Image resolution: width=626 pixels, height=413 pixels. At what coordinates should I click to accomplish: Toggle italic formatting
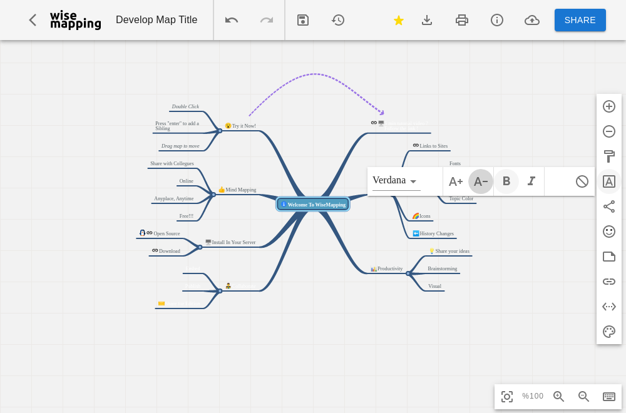pos(531,181)
